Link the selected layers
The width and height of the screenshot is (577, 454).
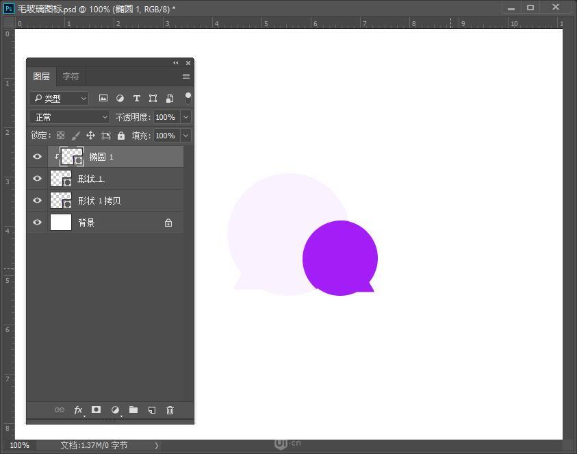tap(60, 410)
